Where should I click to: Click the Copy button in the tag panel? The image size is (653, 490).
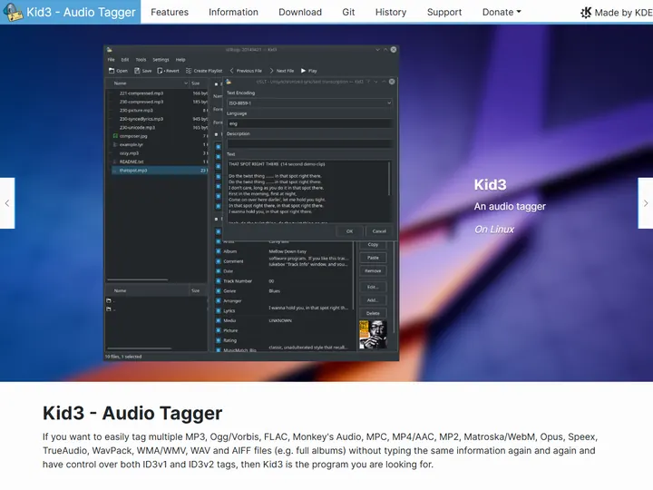coord(373,245)
